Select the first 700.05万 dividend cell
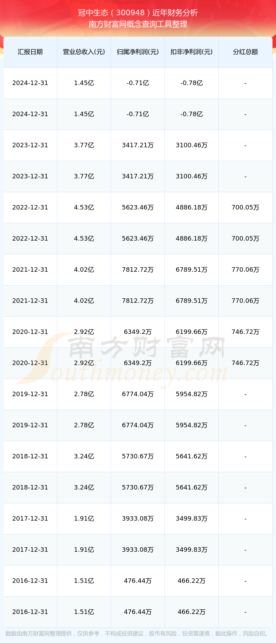Screen dimensions: 276x643 coord(245,207)
